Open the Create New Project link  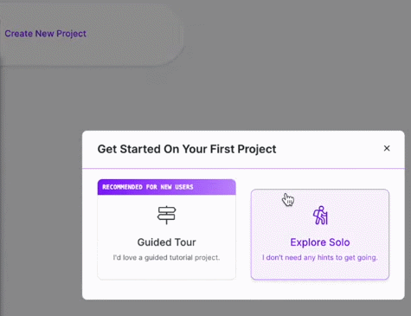click(x=46, y=34)
